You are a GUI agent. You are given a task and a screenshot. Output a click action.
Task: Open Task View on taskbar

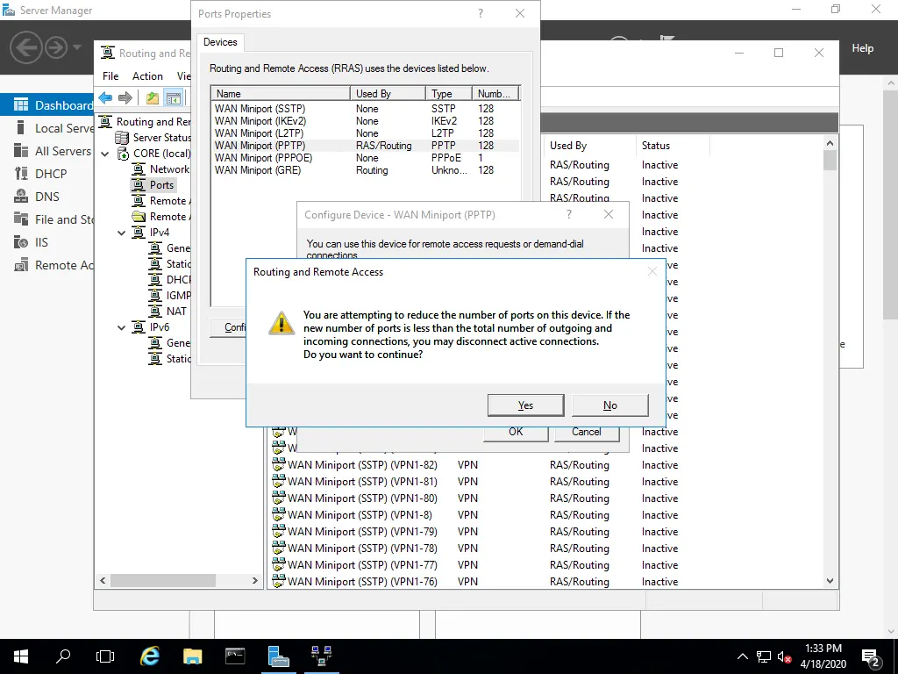point(105,656)
